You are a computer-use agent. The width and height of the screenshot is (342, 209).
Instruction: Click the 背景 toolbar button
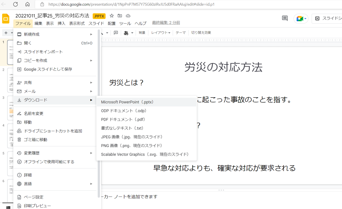point(142,33)
